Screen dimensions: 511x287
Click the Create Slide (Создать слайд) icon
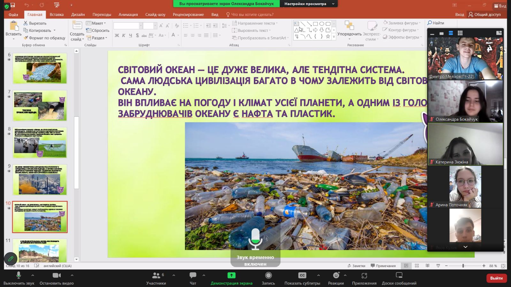[x=77, y=25]
